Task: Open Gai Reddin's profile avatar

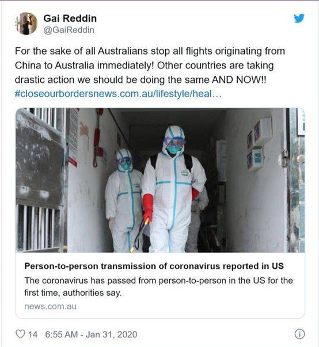Action: [x=26, y=24]
